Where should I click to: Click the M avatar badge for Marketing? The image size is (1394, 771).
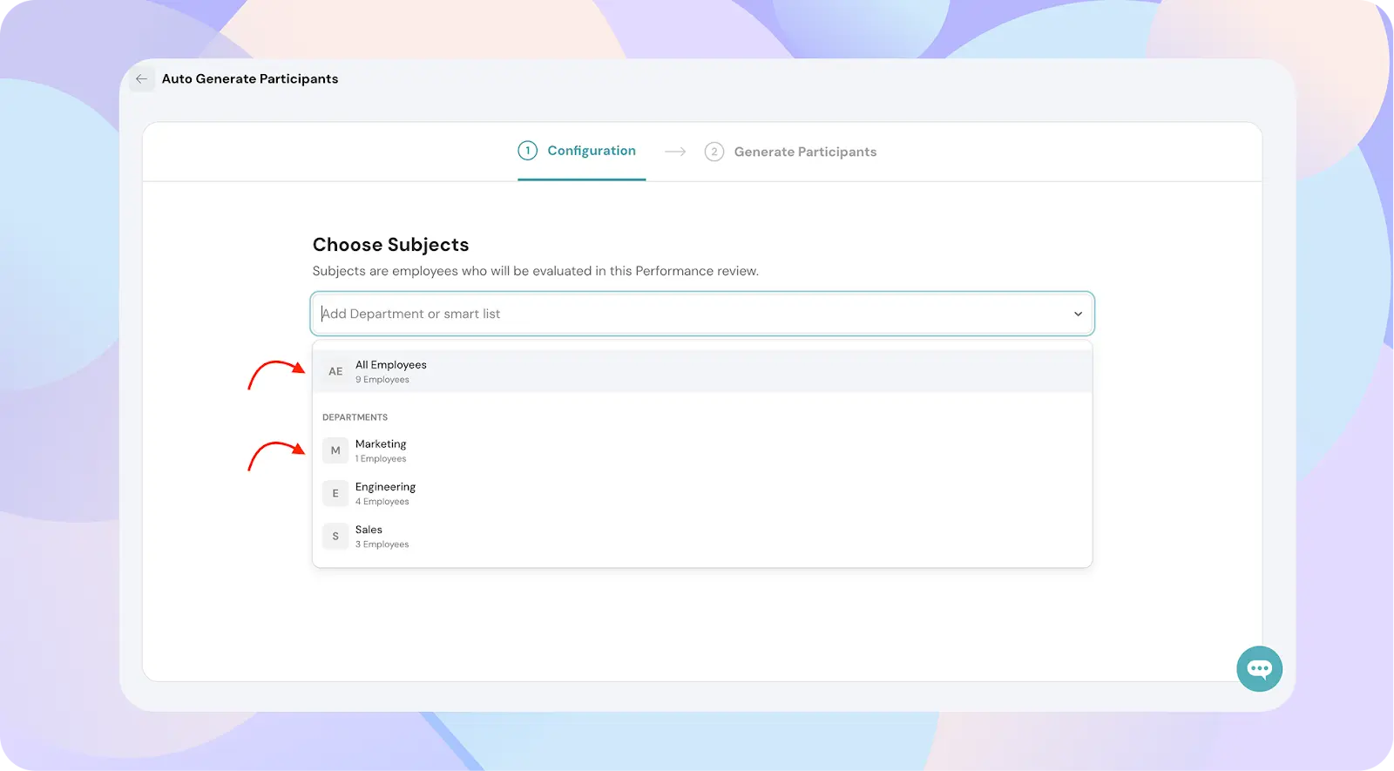point(335,450)
